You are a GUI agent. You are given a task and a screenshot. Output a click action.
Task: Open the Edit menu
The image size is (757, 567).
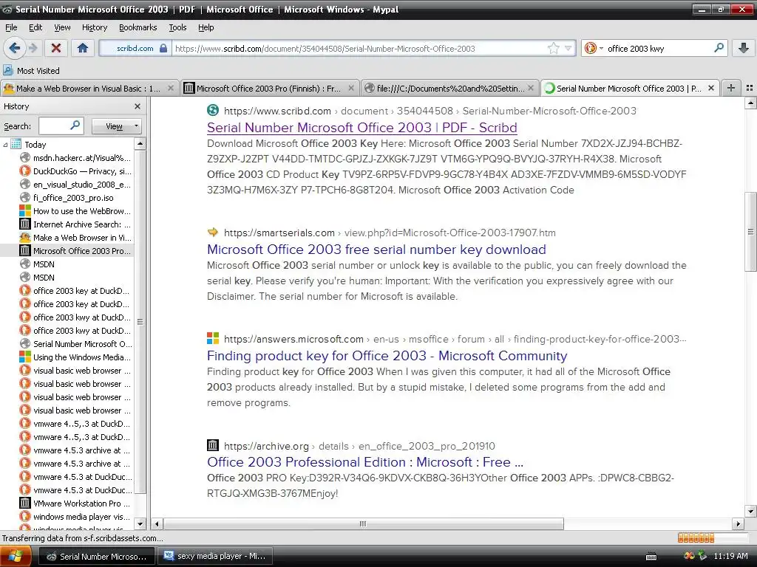pyautogui.click(x=35, y=27)
